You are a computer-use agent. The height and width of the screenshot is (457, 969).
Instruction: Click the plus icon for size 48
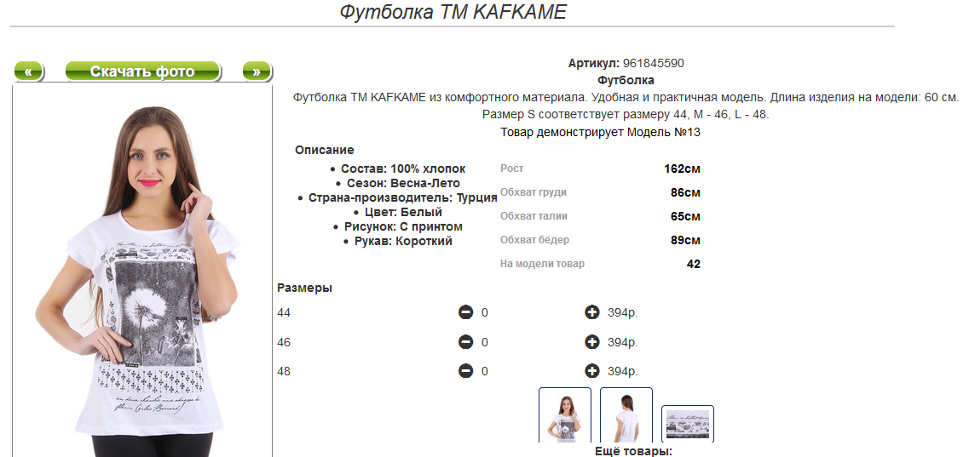[592, 371]
